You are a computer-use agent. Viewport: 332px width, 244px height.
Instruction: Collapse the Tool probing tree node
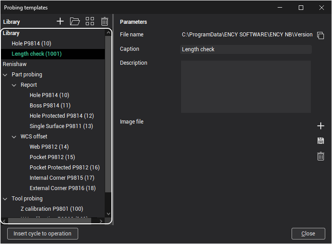5,199
